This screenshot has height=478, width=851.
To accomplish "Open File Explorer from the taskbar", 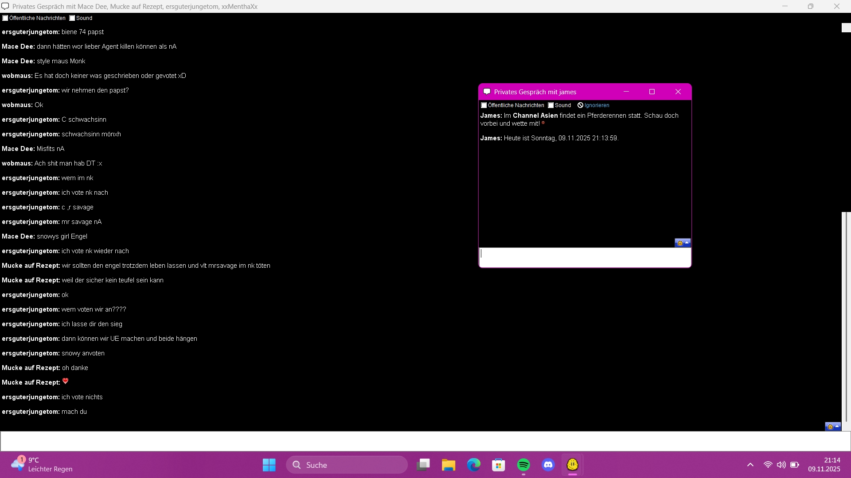I will click(x=449, y=465).
